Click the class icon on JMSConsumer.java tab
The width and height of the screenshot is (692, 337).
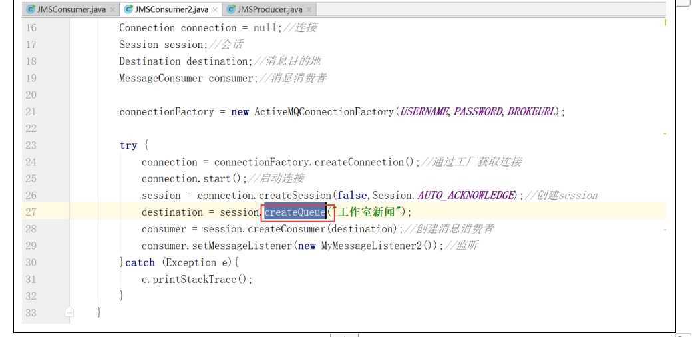pos(31,9)
